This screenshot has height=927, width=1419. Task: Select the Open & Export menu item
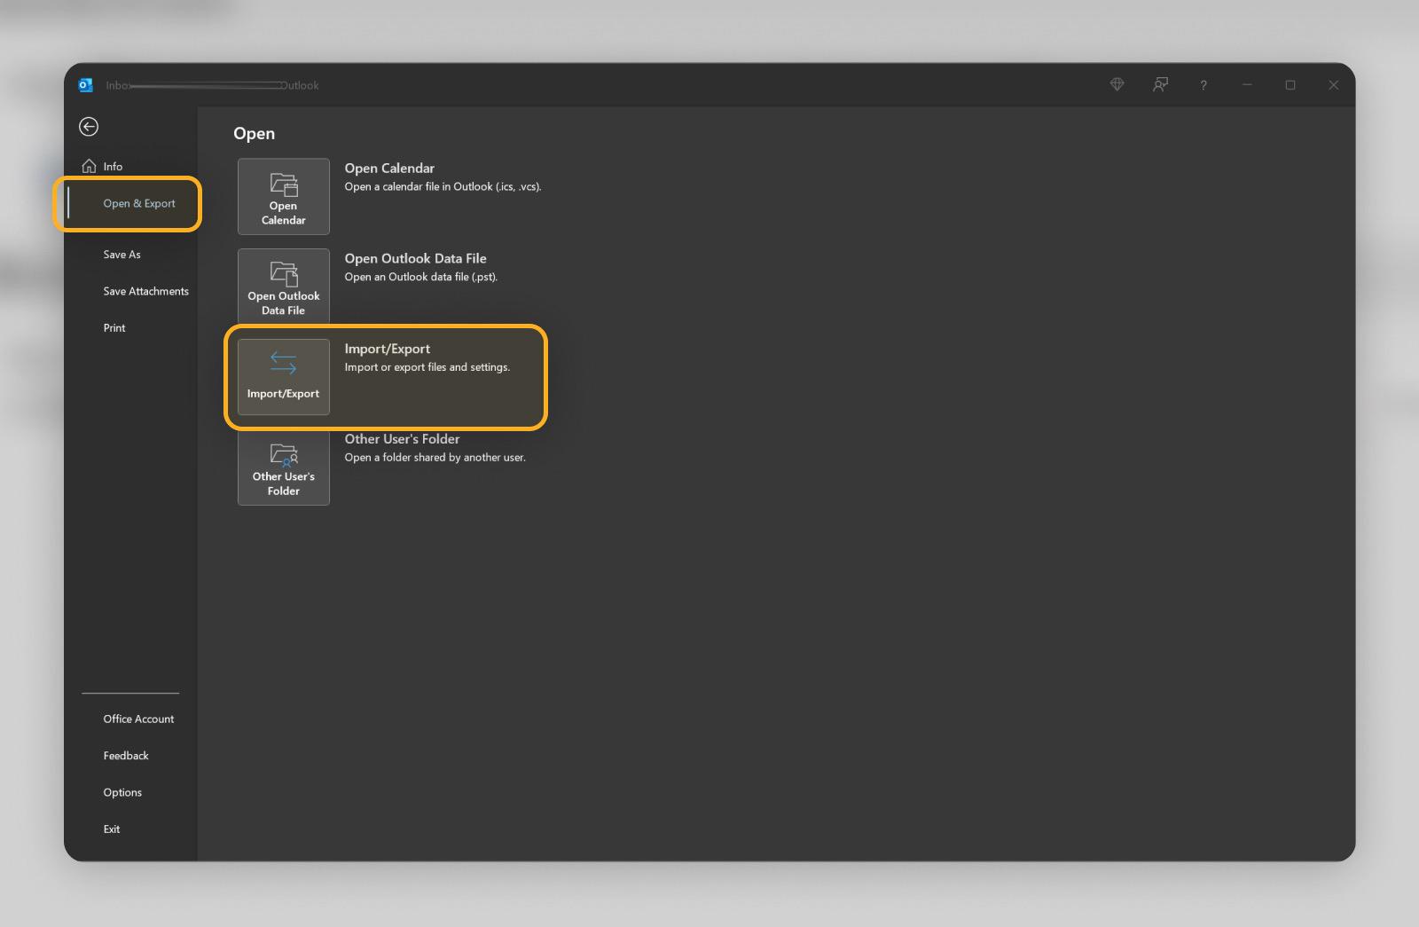click(138, 203)
